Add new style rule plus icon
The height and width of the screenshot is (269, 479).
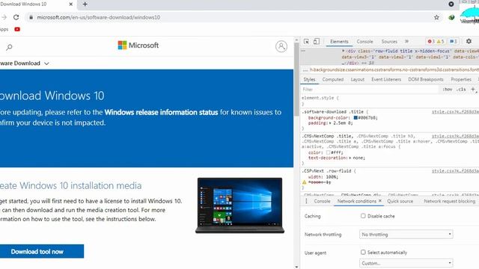[472, 90]
